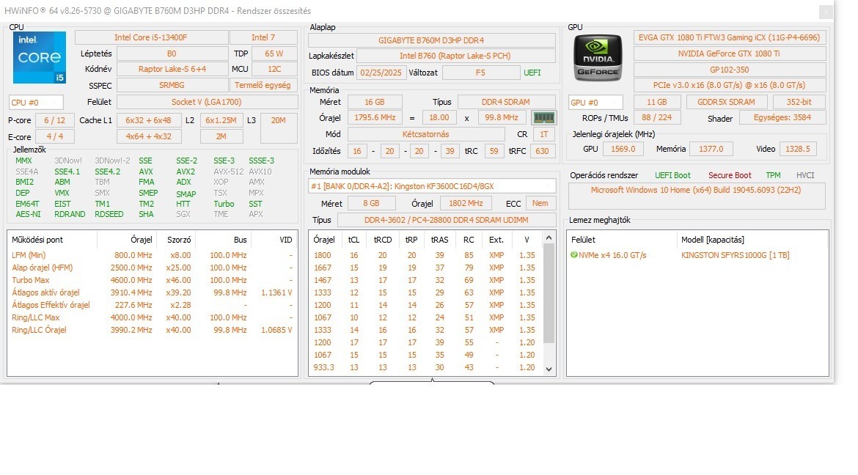Click the Kétcsatornás memory mode field
The image size is (858, 475).
click(426, 135)
